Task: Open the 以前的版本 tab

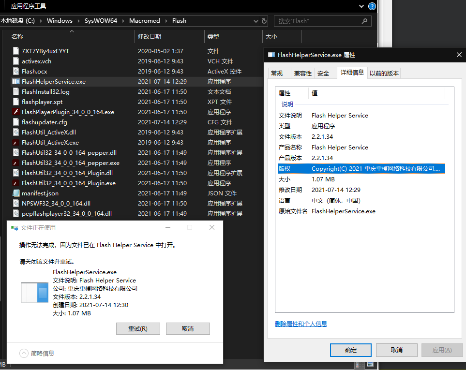Action: (x=384, y=73)
